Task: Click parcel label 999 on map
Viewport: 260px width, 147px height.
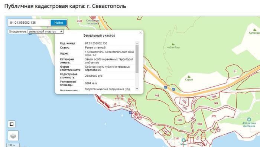Action: coord(214,116)
